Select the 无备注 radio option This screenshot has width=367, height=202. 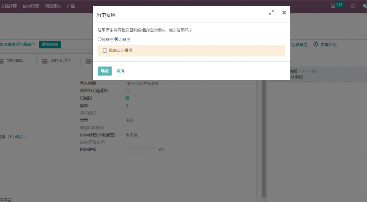(x=116, y=39)
